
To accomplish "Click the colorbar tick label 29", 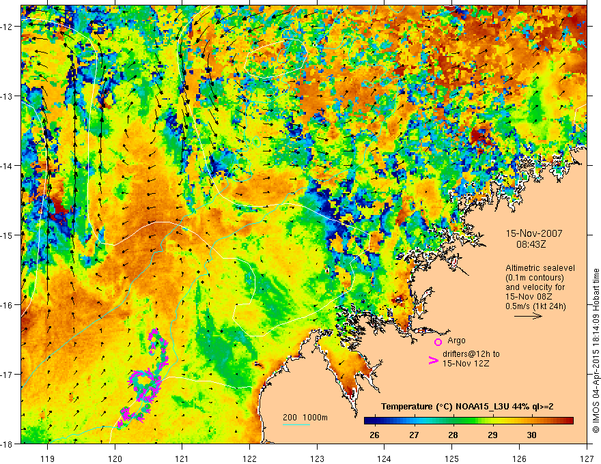I will [492, 435].
